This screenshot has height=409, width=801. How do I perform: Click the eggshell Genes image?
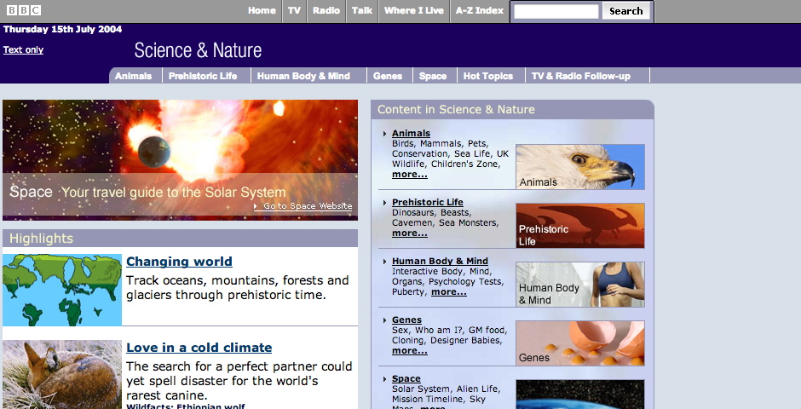[579, 343]
